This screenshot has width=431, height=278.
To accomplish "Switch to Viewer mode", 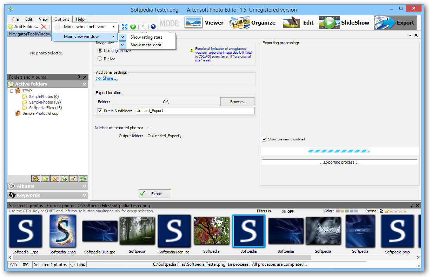I will [204, 22].
